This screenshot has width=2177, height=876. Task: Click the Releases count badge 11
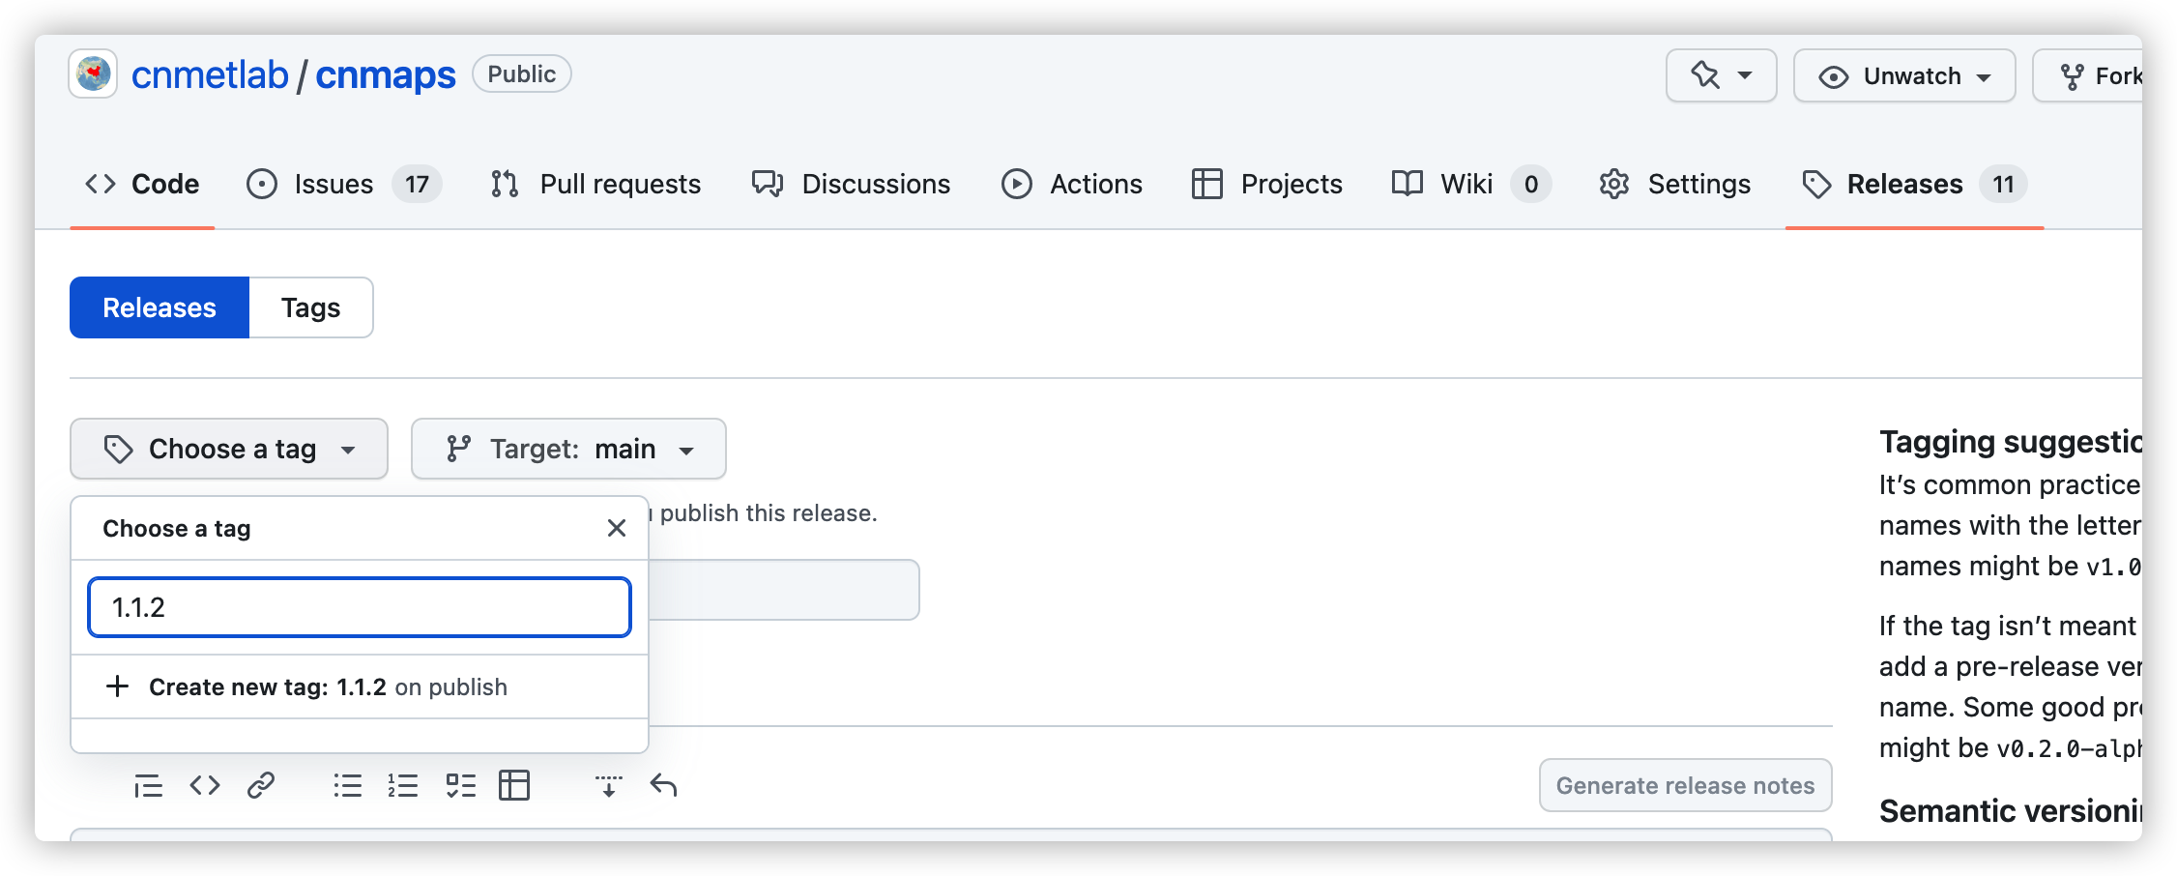tap(2003, 184)
